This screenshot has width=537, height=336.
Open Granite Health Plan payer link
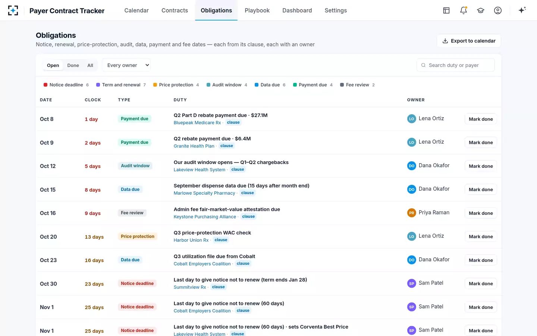(194, 146)
